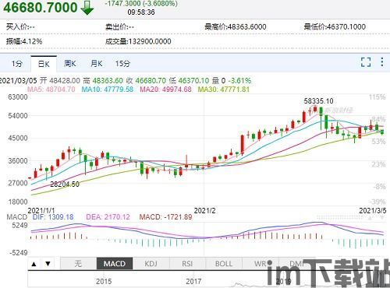Click the 2021/3/5 date axis label

[x=373, y=210]
